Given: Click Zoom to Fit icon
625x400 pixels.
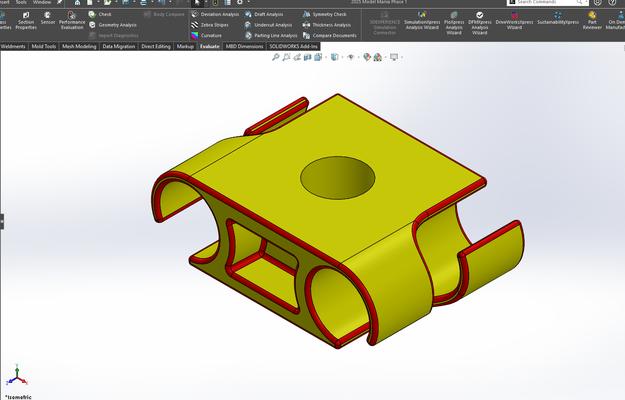Looking at the screenshot, I should [x=276, y=57].
